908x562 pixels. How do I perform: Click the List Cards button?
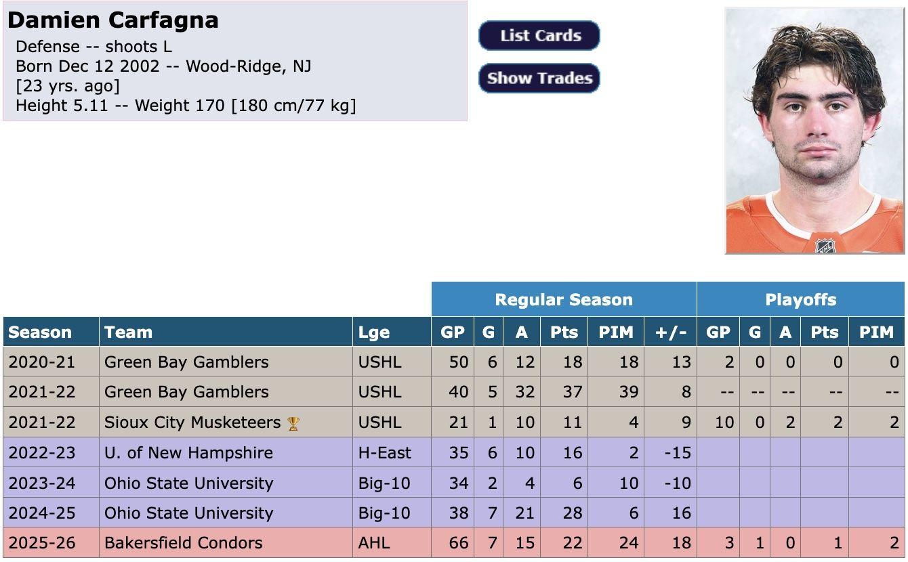539,36
